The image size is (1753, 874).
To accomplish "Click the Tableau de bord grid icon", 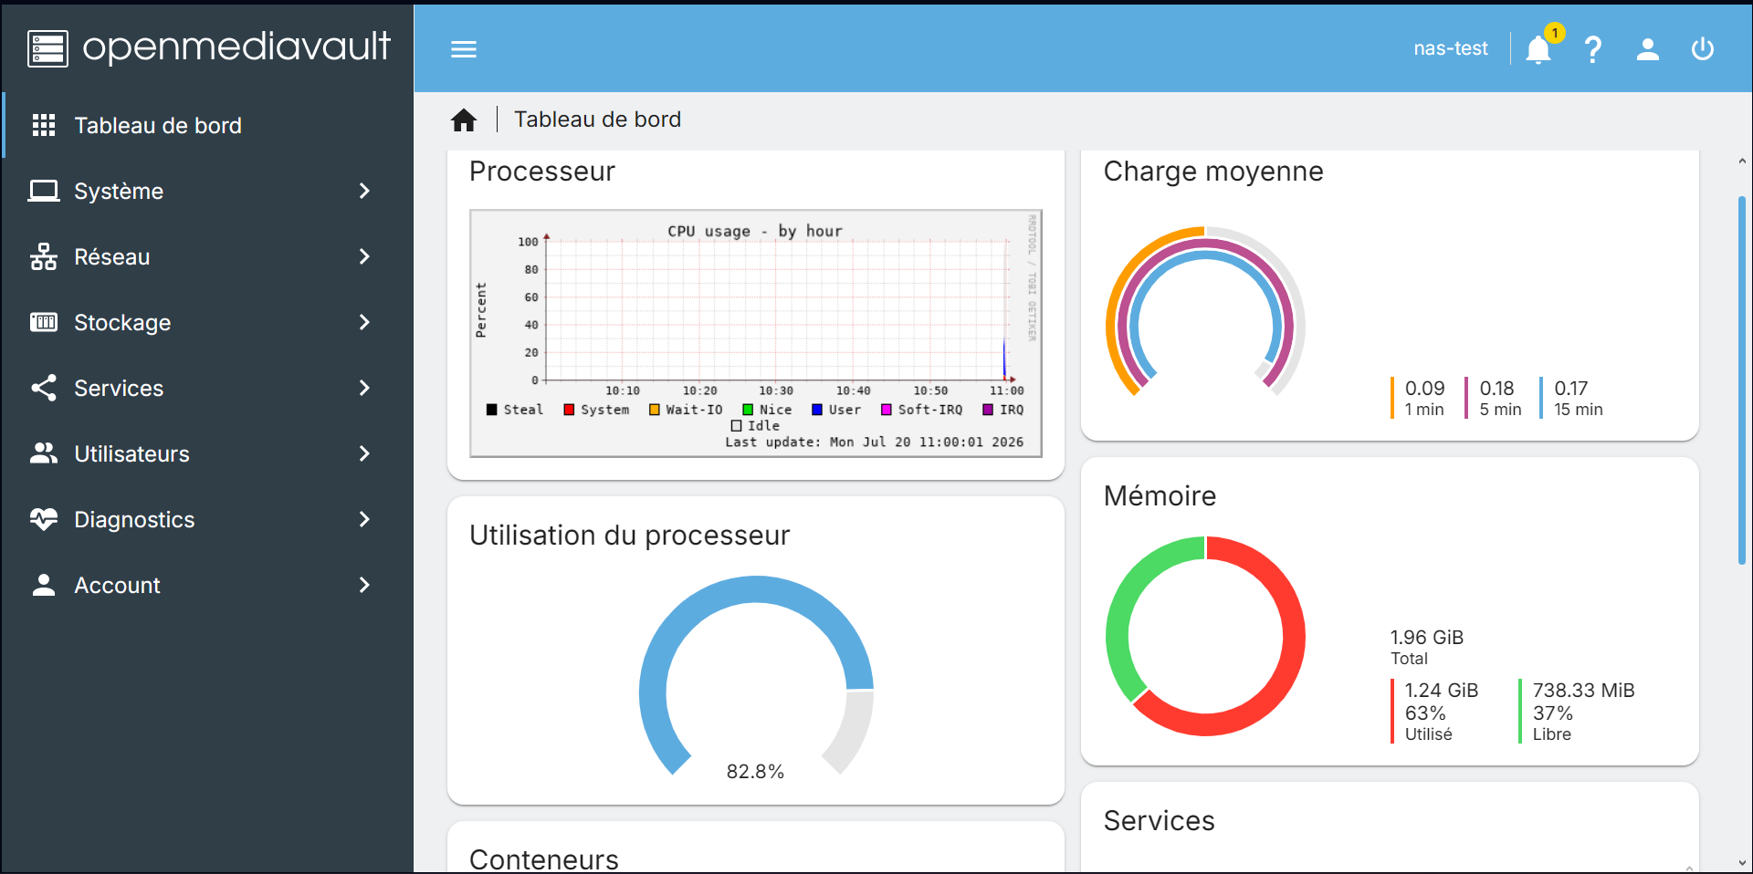I will (44, 125).
